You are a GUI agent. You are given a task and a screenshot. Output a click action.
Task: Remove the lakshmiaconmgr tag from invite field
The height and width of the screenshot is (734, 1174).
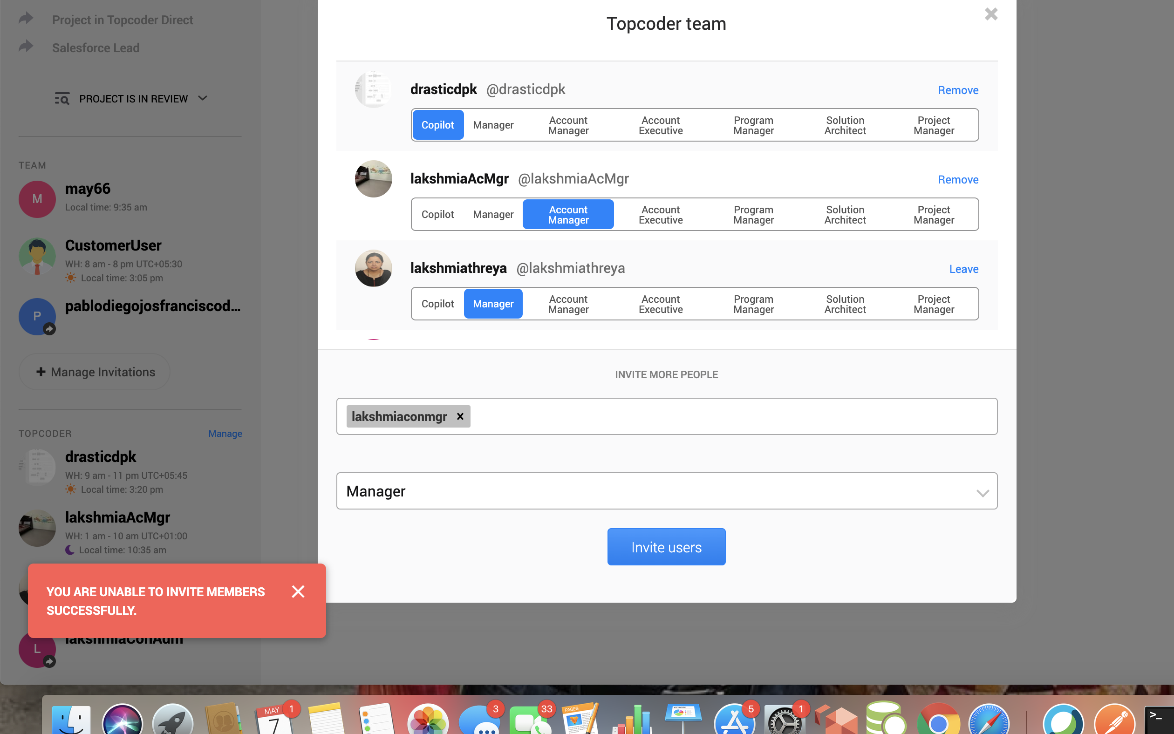coord(460,416)
